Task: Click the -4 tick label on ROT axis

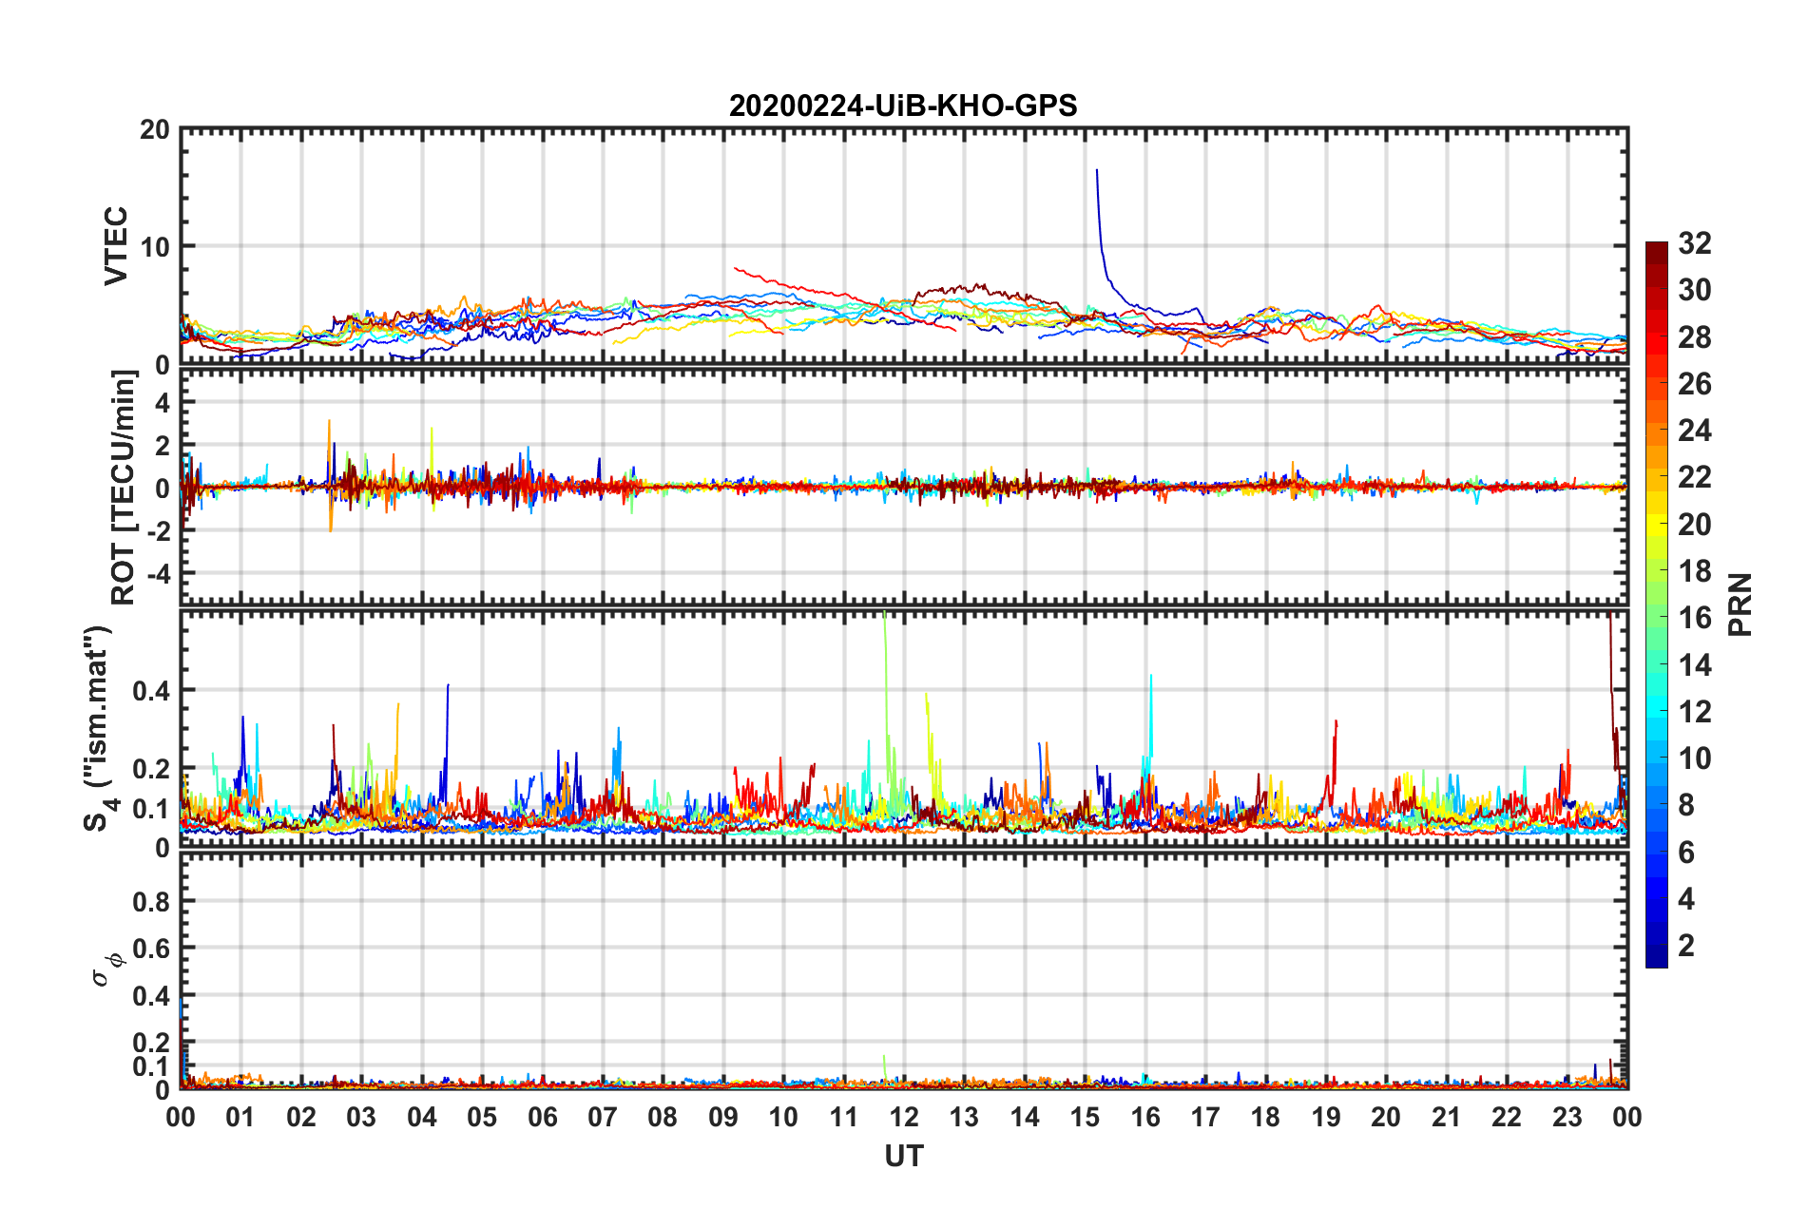Action: pyautogui.click(x=155, y=574)
